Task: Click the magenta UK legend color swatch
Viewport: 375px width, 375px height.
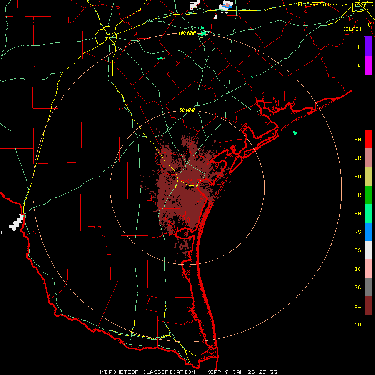Action: pyautogui.click(x=368, y=65)
